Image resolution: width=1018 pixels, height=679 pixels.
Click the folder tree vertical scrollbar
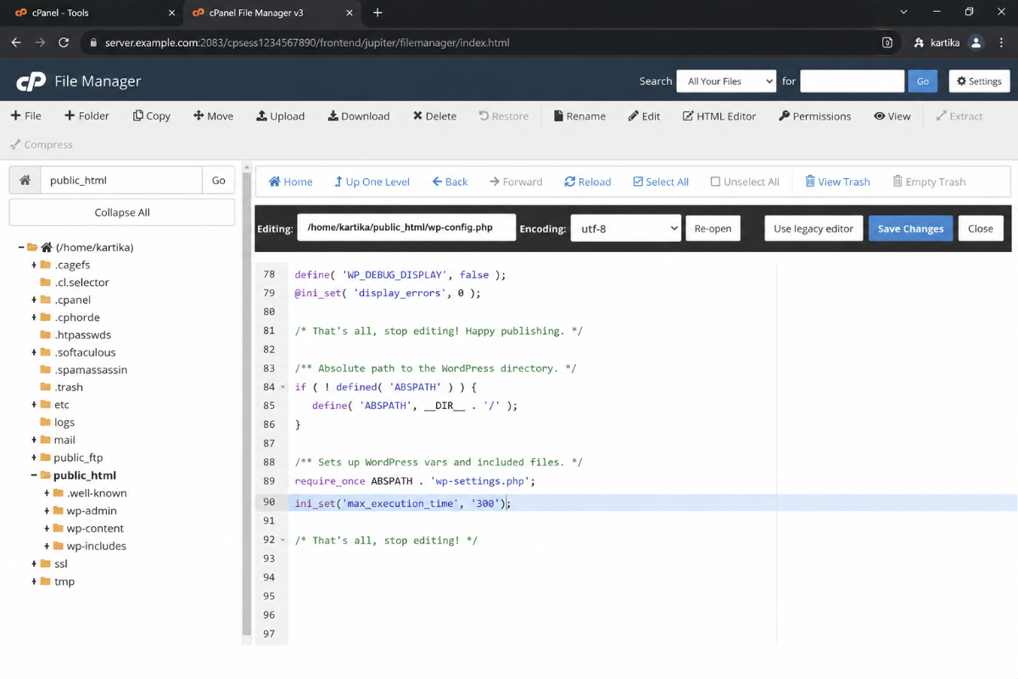pos(246,403)
